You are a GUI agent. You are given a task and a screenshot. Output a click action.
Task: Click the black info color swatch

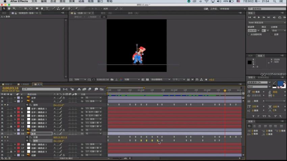tap(250, 62)
